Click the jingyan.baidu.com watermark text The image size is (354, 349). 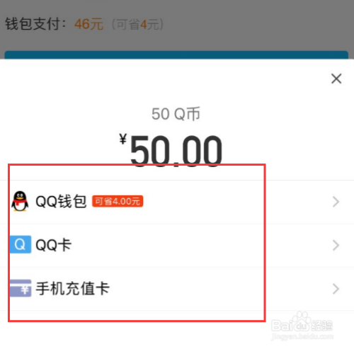tap(302, 336)
